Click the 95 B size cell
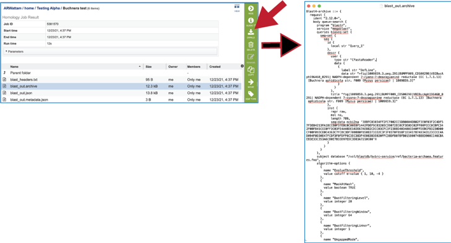Viewport: 451px width, 243px height. pyautogui.click(x=149, y=80)
